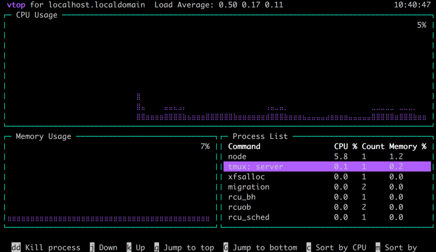Click node's 5.8 CPU value
Screen dimensions: 436x252
coord(341,156)
